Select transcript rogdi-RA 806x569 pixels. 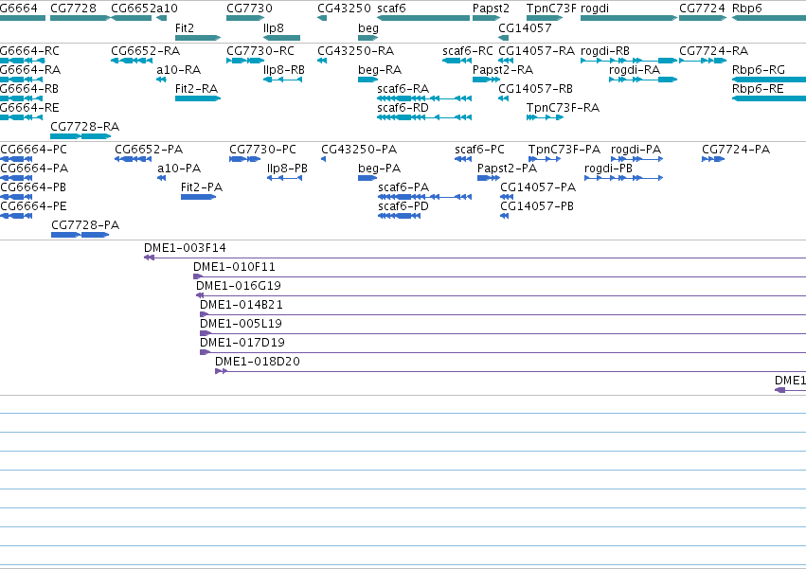pos(643,80)
